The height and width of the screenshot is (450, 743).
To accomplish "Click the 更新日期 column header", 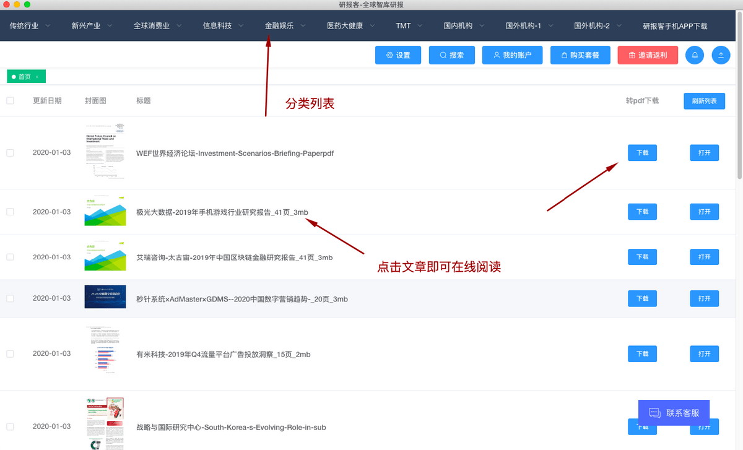I will [x=47, y=101].
